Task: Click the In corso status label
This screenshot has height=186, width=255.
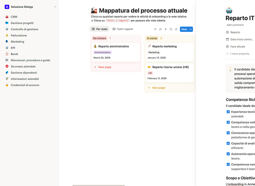Action: pyautogui.click(x=152, y=38)
